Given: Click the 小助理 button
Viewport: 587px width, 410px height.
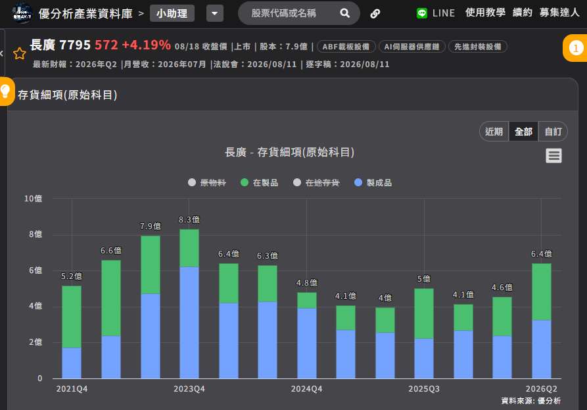Looking at the screenshot, I should click(172, 14).
